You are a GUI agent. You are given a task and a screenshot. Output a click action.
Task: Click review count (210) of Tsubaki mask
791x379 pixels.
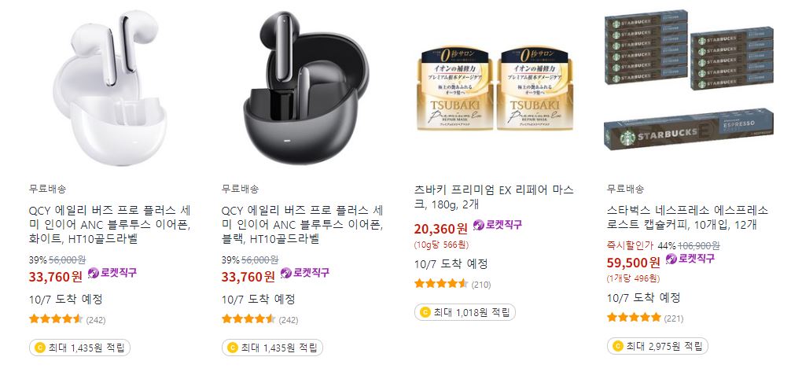(x=481, y=285)
